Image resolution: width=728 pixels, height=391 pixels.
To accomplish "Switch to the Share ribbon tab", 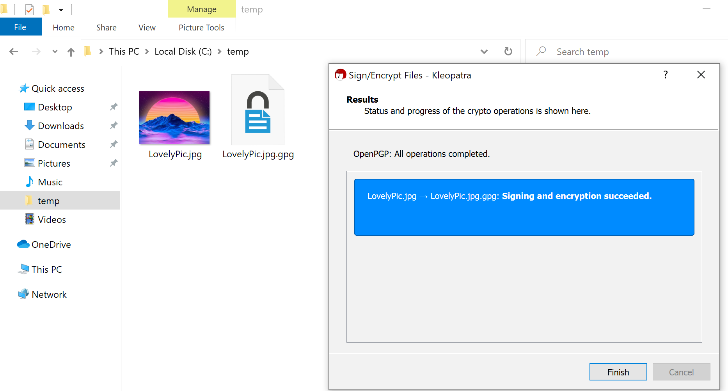I will click(x=107, y=27).
